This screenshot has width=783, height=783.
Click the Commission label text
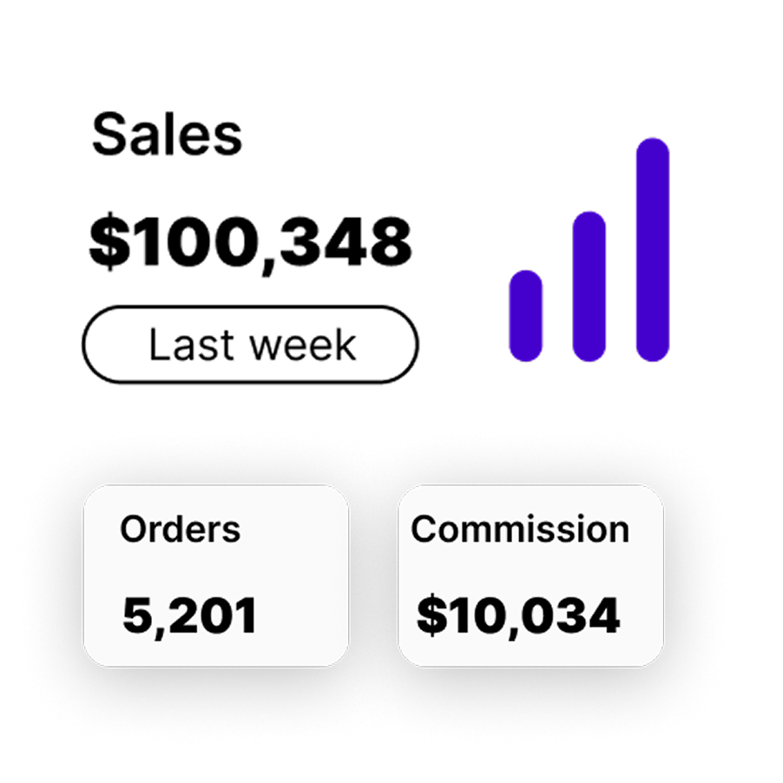coord(520,529)
